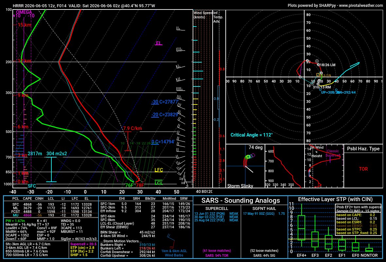The width and height of the screenshot is (386, 262).
Task: Click the green LCL level marker
Action: pos(159,183)
